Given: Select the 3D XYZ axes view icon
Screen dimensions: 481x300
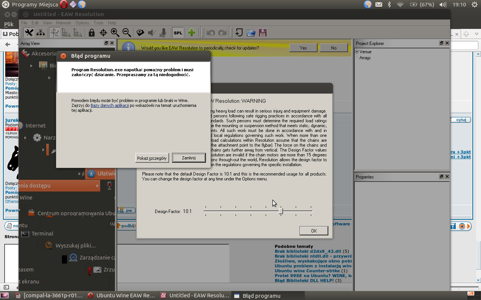Looking at the screenshot, I should 54,33.
